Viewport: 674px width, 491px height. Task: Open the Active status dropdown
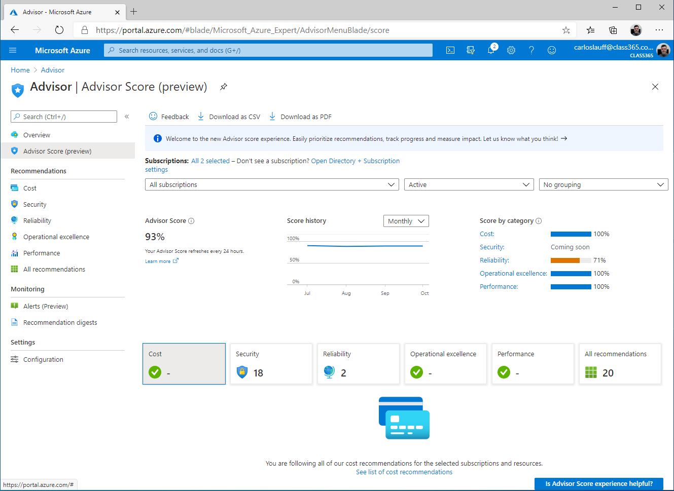(x=469, y=184)
